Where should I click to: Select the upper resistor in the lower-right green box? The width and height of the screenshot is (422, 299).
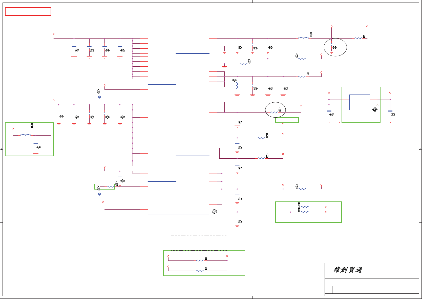pyautogui.click(x=305, y=207)
